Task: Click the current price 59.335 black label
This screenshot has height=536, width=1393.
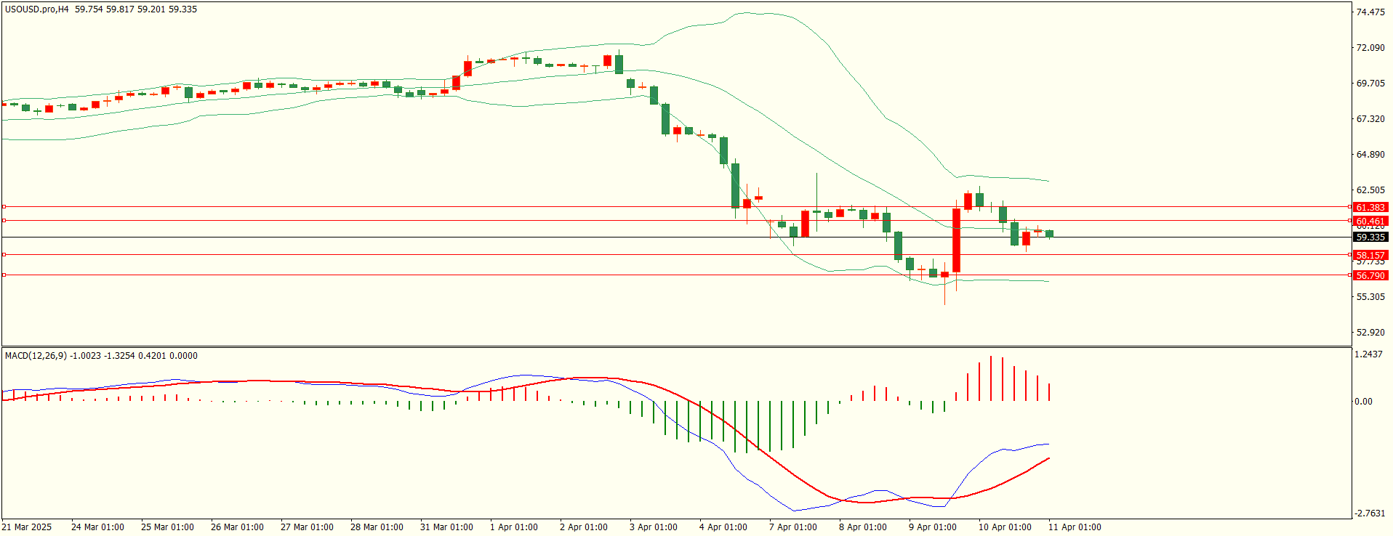Action: (1370, 237)
